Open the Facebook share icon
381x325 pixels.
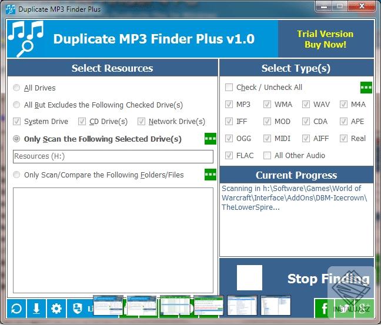[324, 309]
